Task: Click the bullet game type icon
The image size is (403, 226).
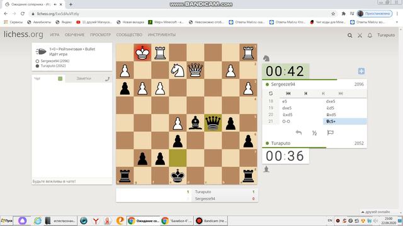Action: click(40, 51)
